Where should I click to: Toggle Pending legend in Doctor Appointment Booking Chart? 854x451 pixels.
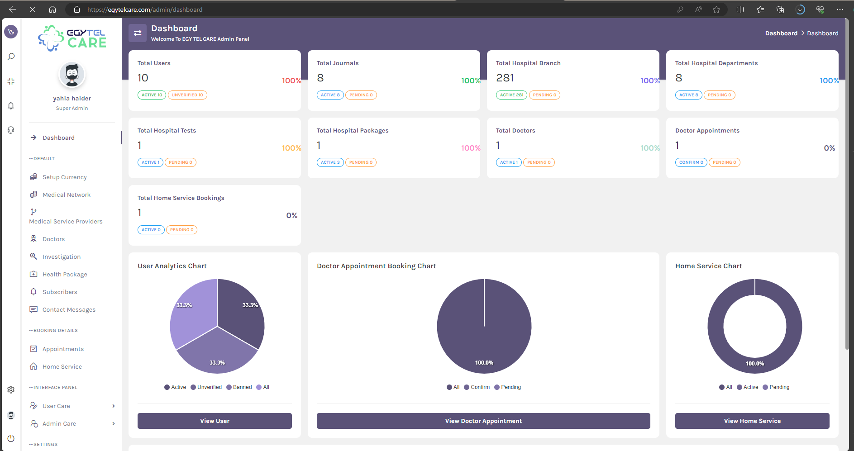tap(508, 387)
